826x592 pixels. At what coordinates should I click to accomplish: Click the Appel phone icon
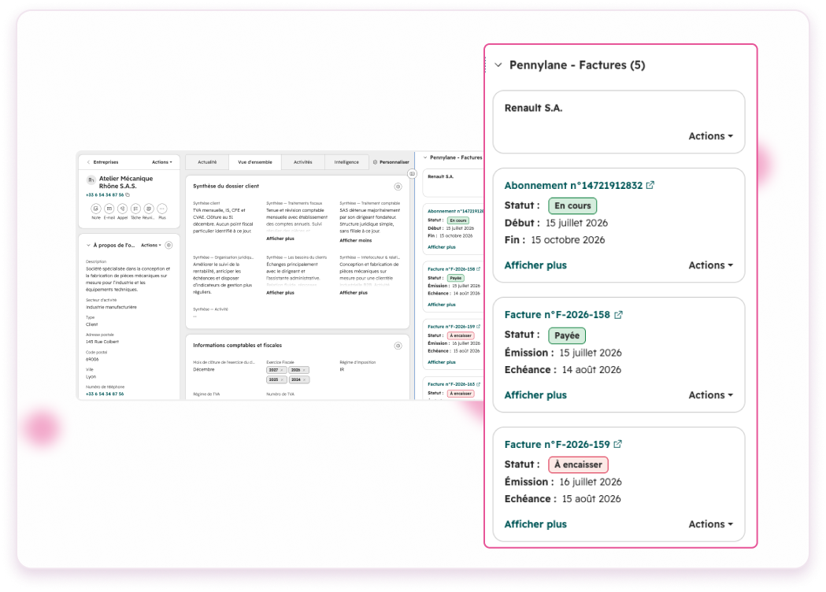(122, 209)
